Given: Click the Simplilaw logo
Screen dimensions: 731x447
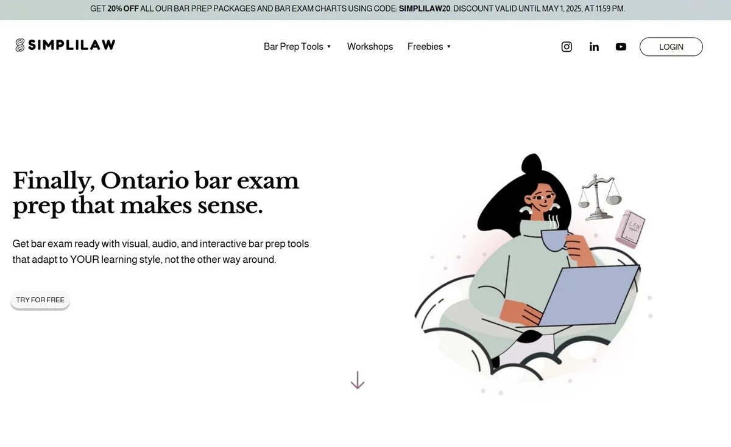Looking at the screenshot, I should click(x=65, y=45).
